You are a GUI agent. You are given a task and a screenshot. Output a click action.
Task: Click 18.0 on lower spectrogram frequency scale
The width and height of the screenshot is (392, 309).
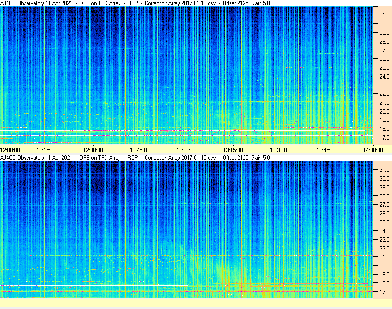(385, 283)
